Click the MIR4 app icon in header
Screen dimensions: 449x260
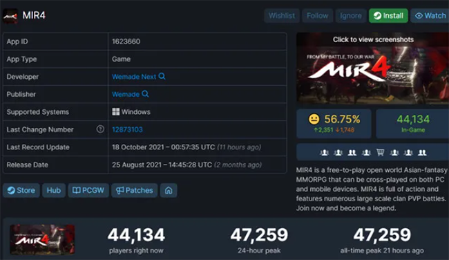[10, 16]
